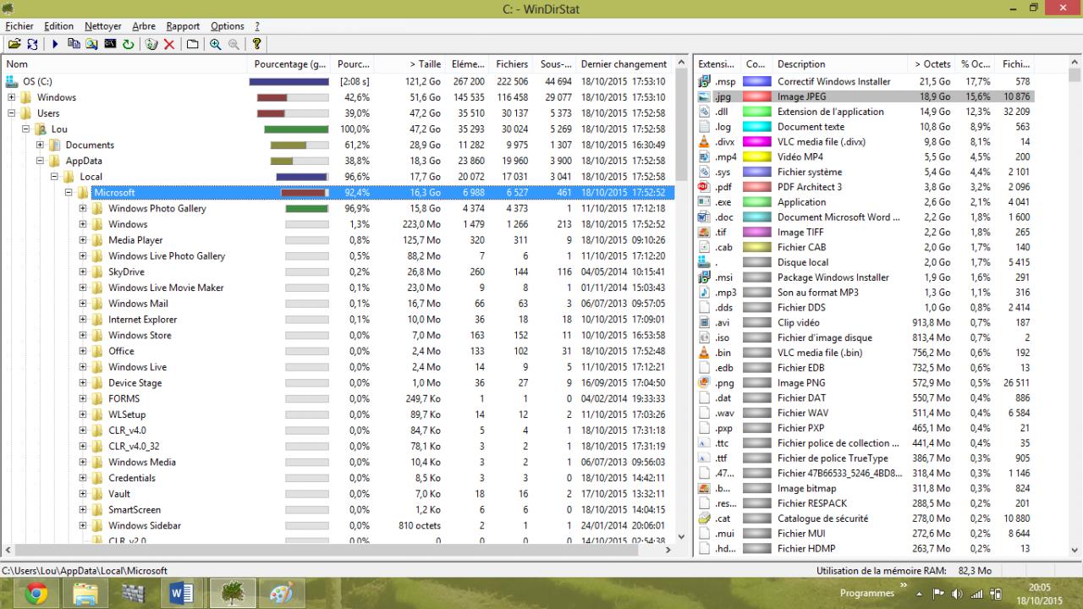Sort tree by the Nom column header

tap(125, 64)
